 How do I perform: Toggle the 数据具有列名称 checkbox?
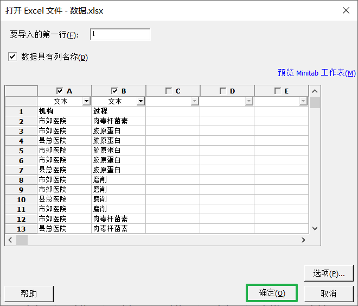[12, 57]
